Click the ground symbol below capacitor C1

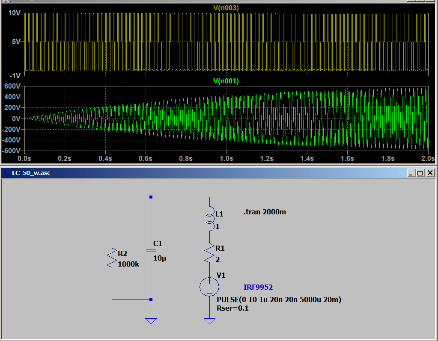(151, 320)
